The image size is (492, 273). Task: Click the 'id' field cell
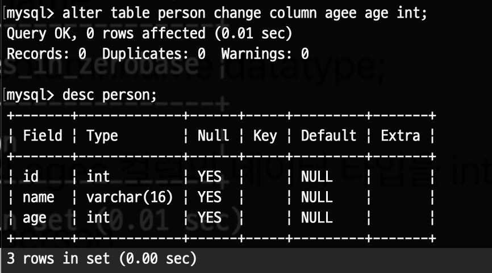[31, 176]
